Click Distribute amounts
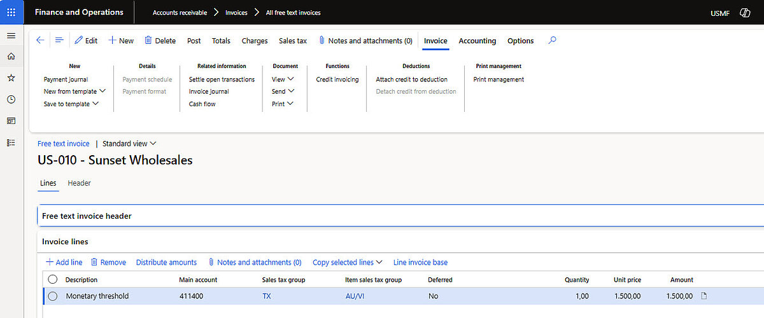764x318 pixels. [167, 262]
